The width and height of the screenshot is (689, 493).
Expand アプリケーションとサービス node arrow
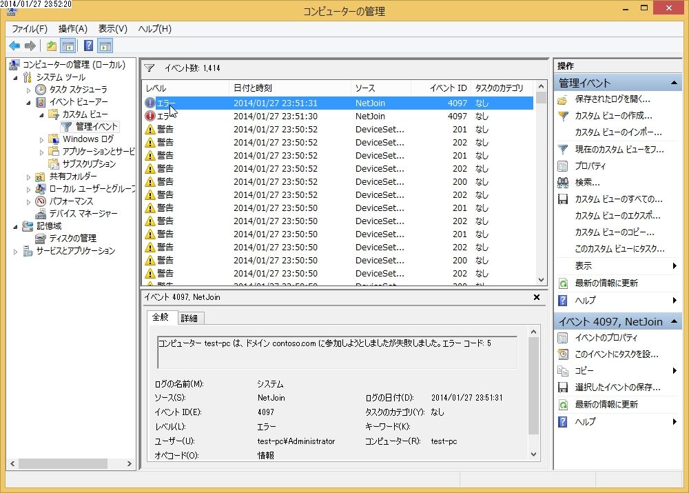42,152
